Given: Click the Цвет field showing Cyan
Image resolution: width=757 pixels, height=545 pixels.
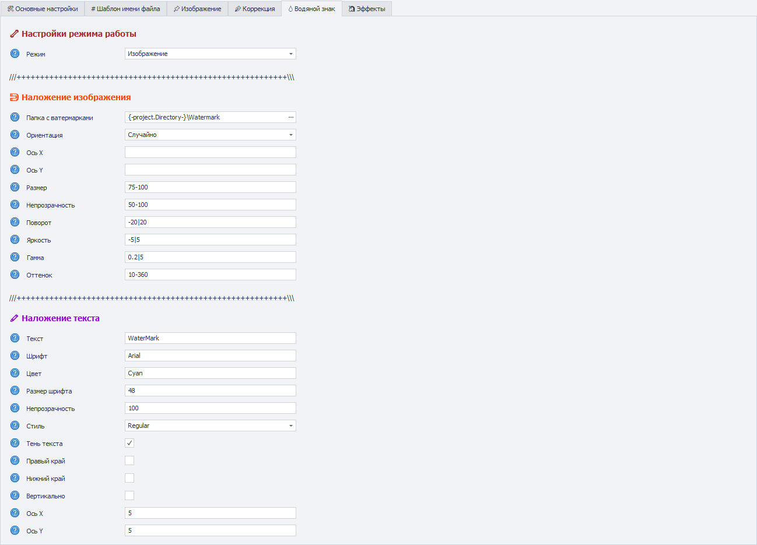Looking at the screenshot, I should pyautogui.click(x=211, y=373).
